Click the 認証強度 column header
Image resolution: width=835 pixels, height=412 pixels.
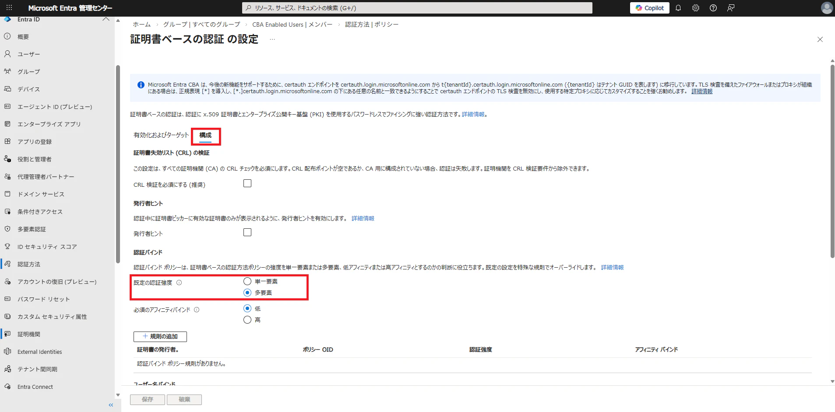(x=481, y=349)
